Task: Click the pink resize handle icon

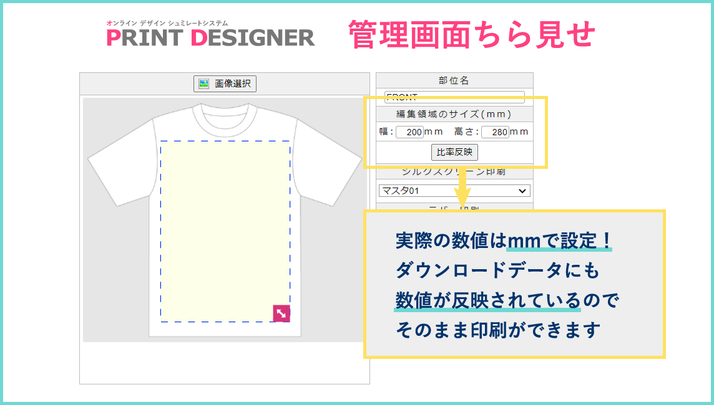Action: coord(281,313)
